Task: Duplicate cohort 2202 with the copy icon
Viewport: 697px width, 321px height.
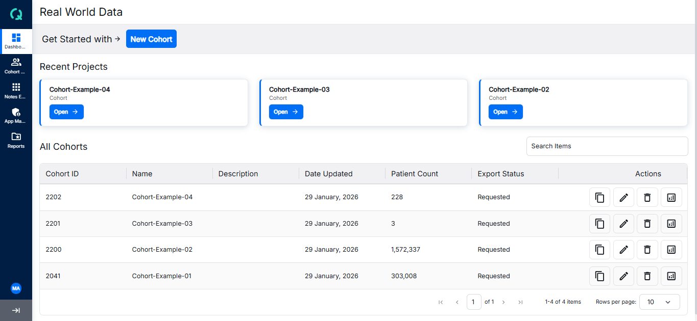Action: click(600, 197)
